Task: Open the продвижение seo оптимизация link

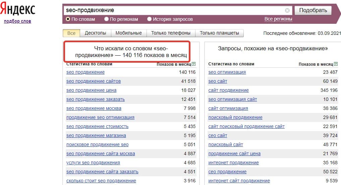Action: tap(100, 117)
